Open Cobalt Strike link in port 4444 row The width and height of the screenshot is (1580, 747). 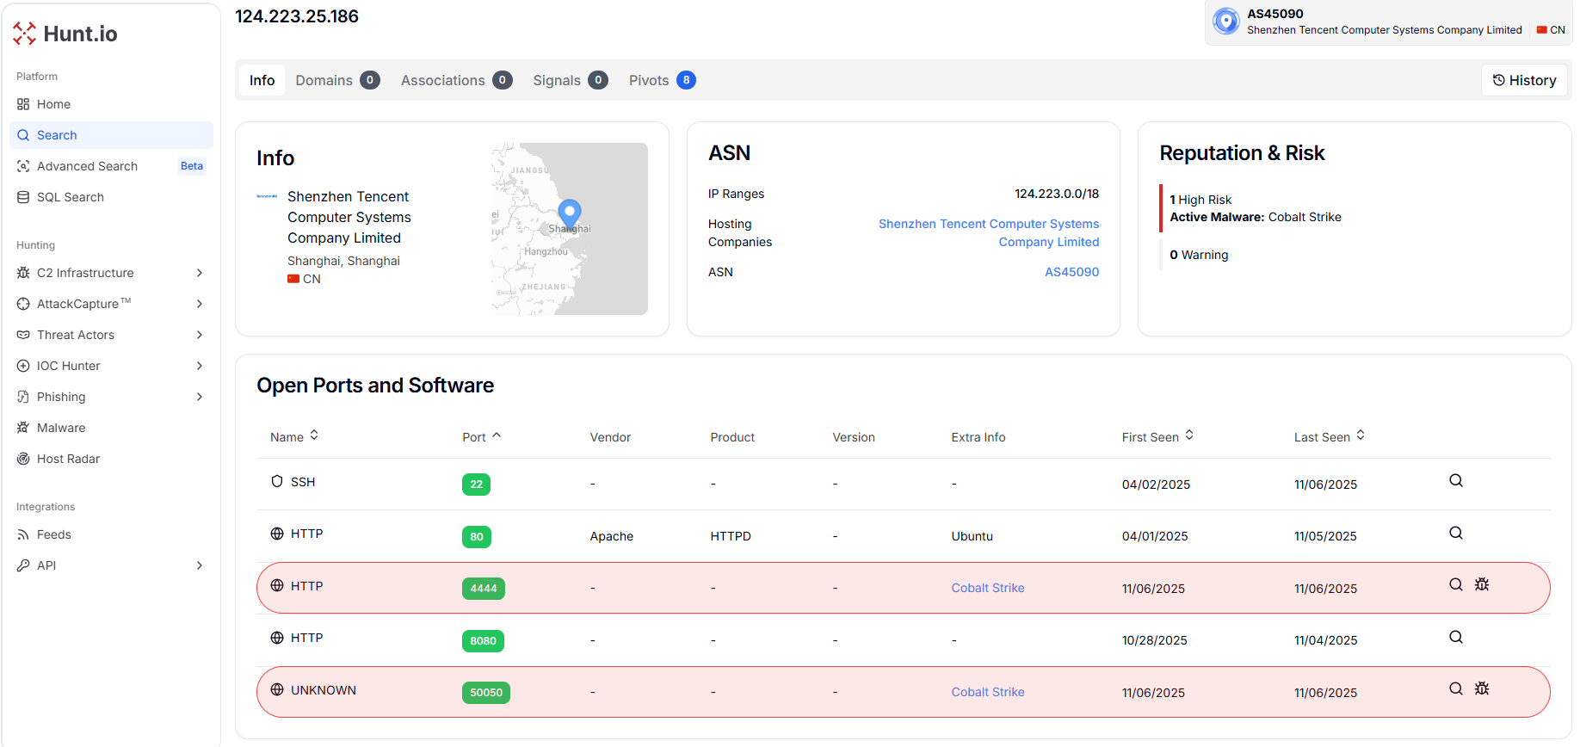[988, 588]
